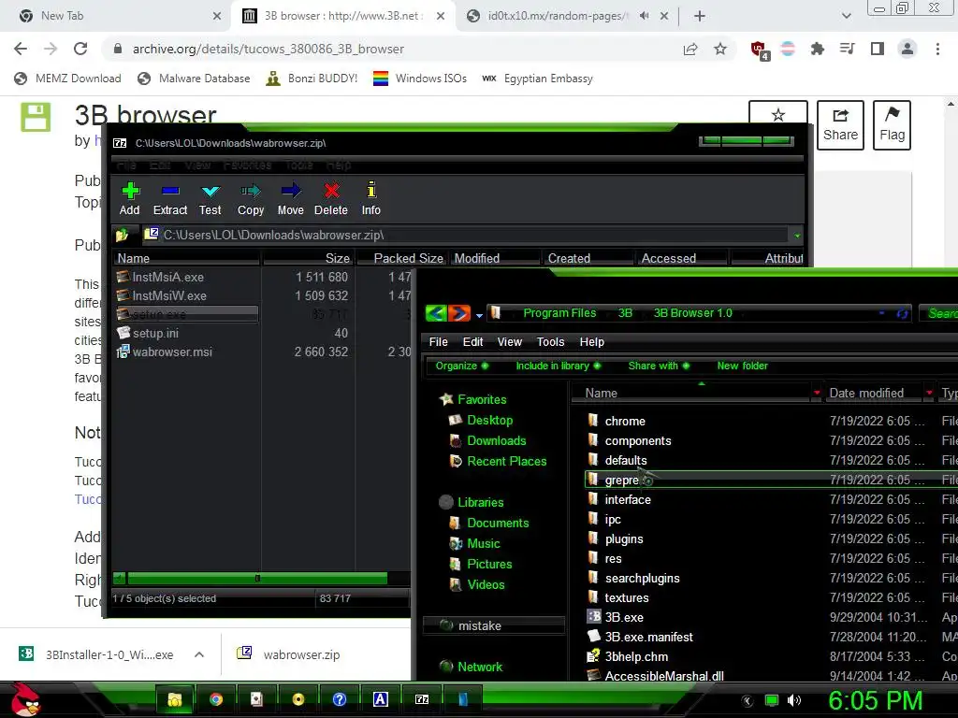Open Explorer Tools menu

pos(550,342)
